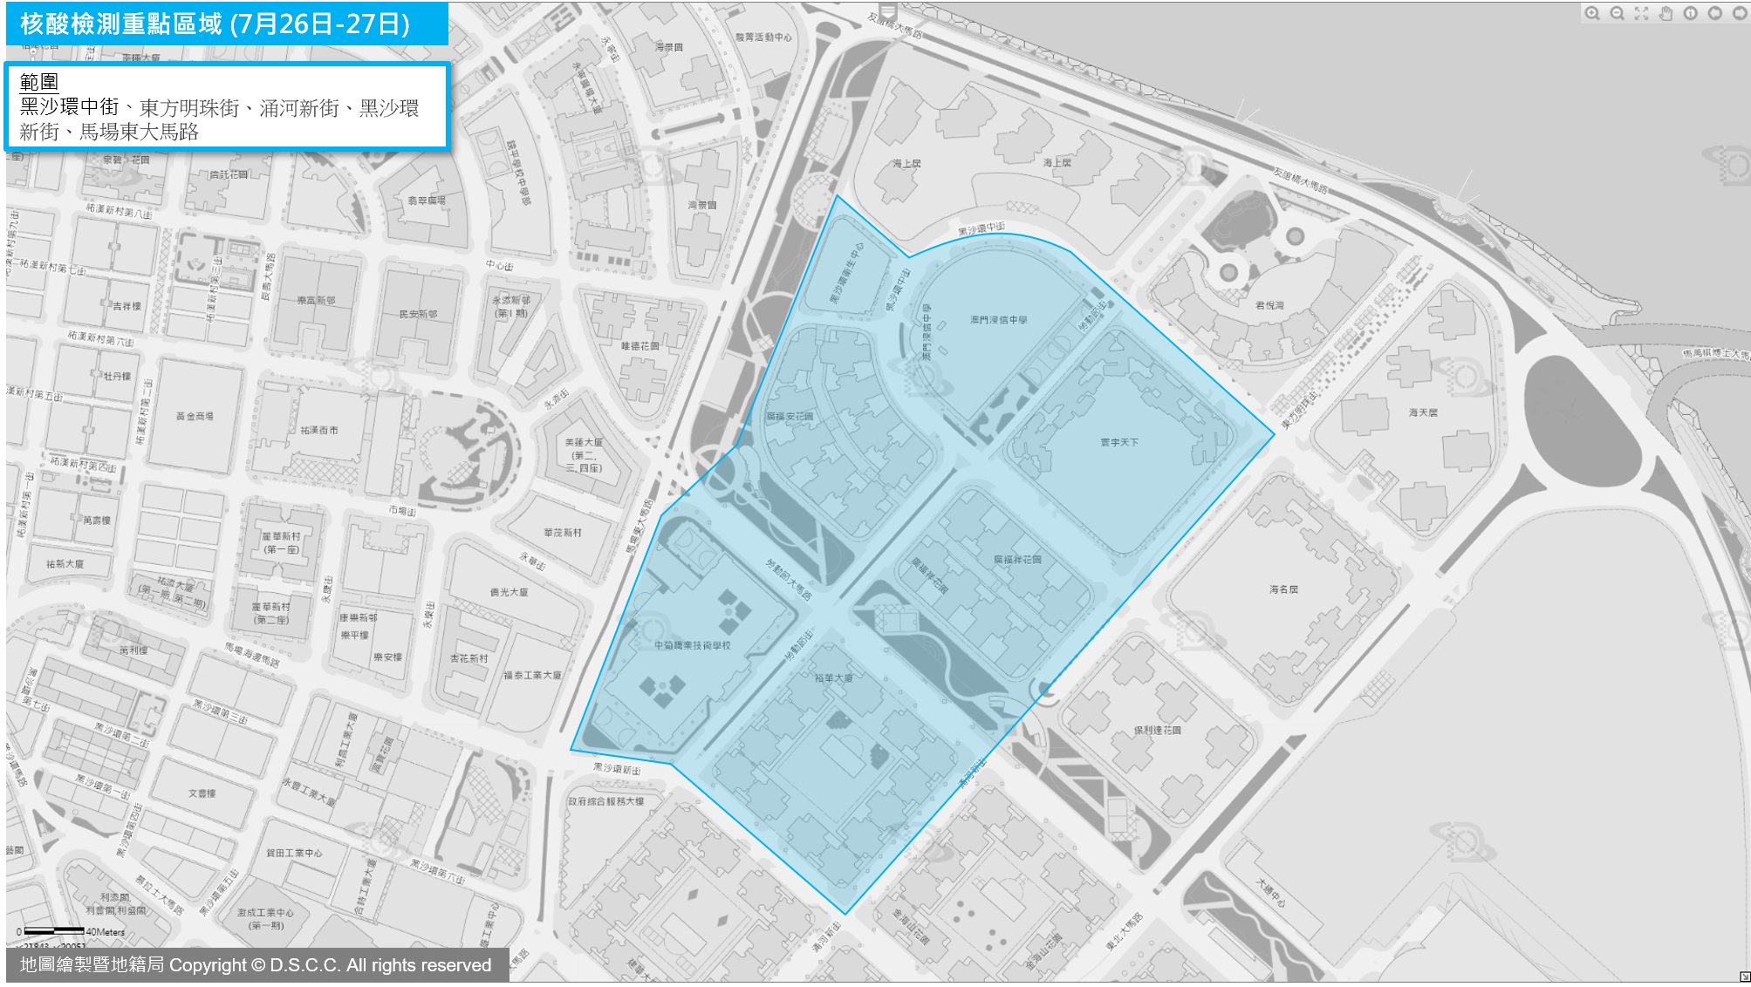Open the top pull-down panel tab

887,10
